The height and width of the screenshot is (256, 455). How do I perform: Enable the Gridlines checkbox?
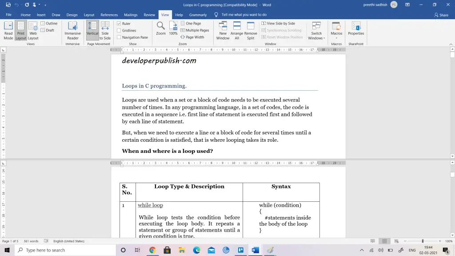[119, 31]
